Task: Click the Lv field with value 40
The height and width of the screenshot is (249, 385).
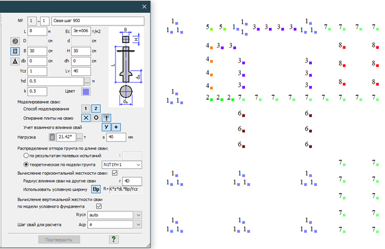Action: click(81, 71)
